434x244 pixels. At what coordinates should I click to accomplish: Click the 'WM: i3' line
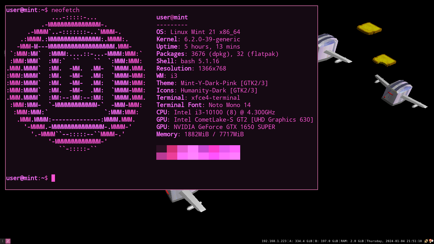[x=167, y=76]
